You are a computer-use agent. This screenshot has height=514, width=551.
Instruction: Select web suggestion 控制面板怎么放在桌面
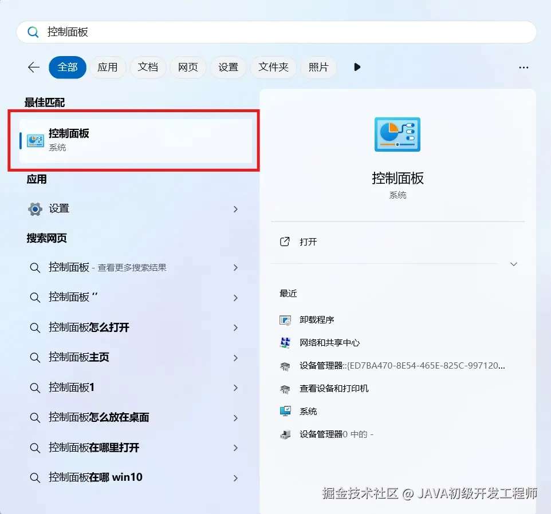[x=99, y=417]
